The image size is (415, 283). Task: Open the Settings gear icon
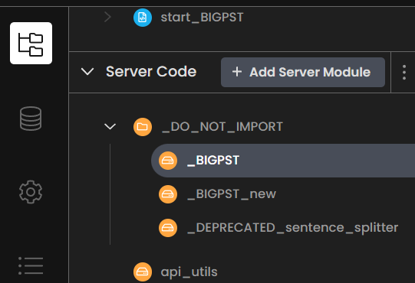click(x=31, y=192)
